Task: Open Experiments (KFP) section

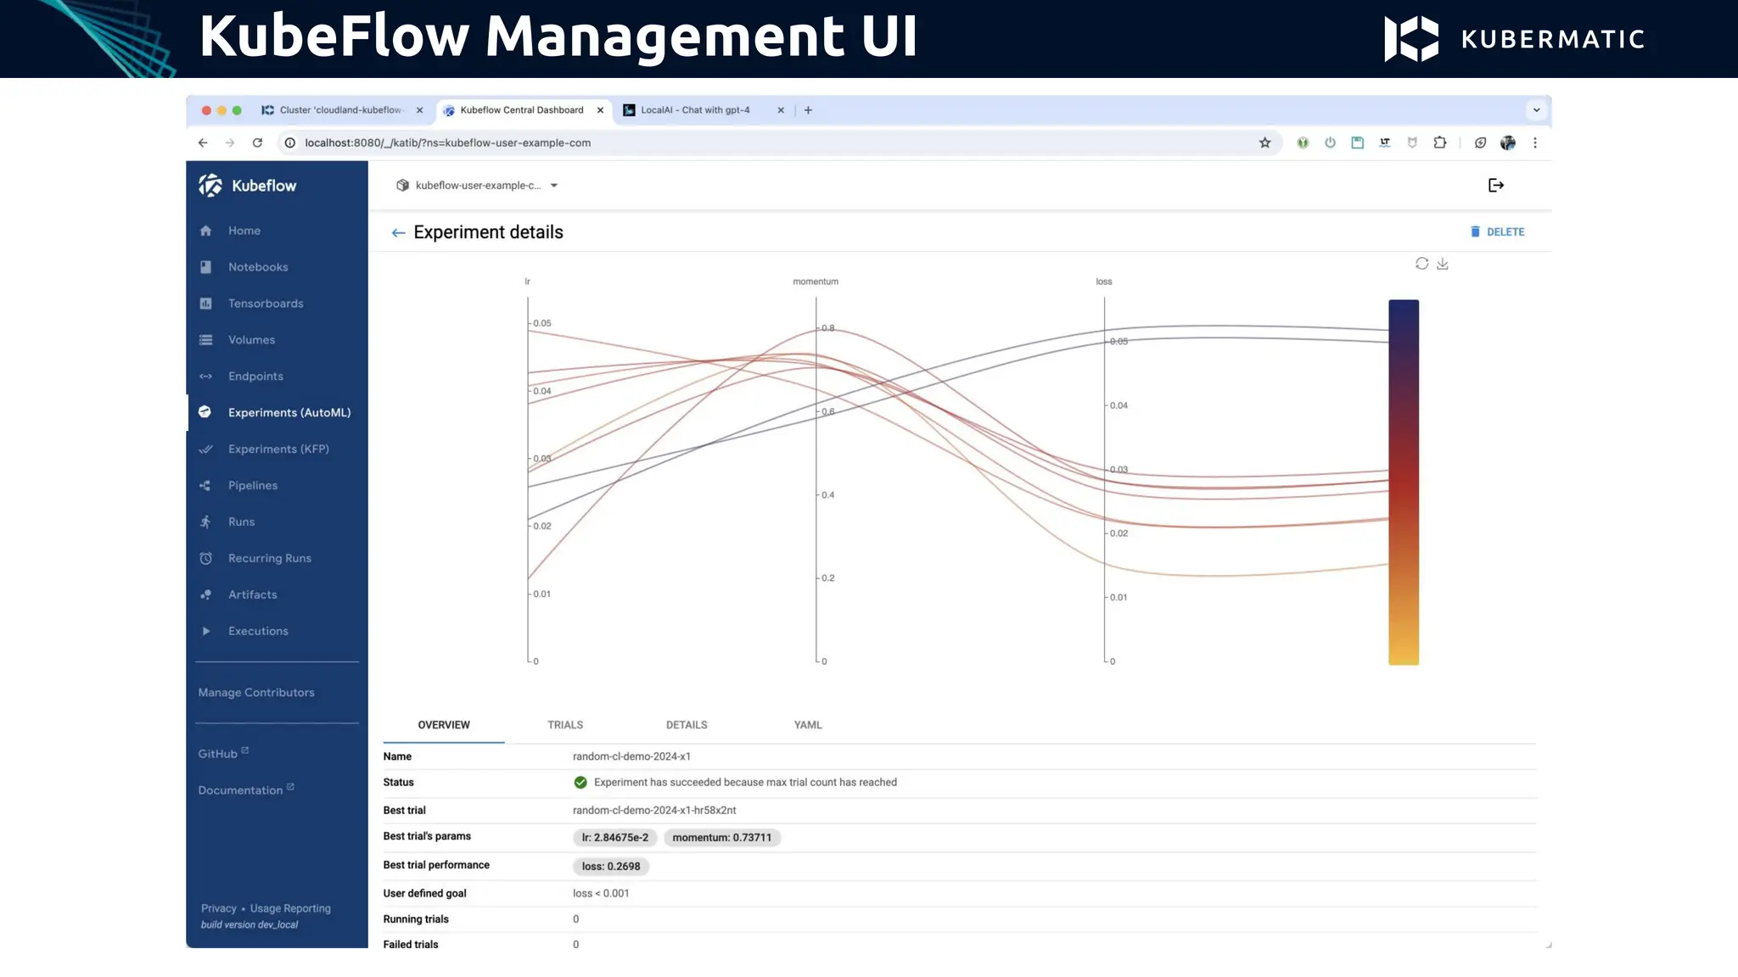Action: click(x=277, y=449)
